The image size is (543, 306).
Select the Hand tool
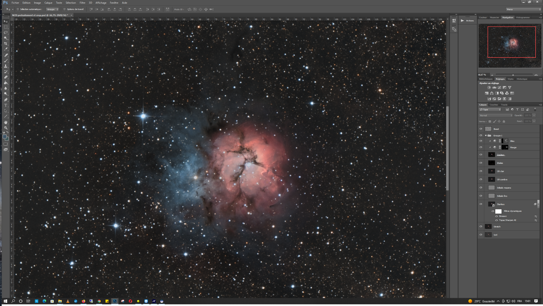(x=6, y=122)
